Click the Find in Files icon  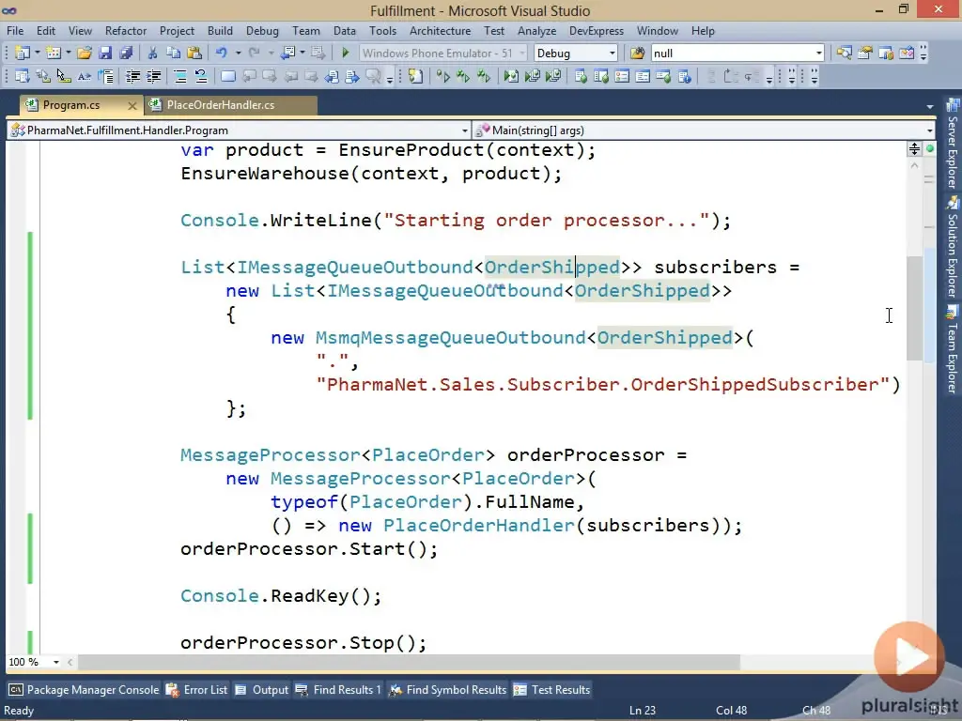tap(638, 54)
